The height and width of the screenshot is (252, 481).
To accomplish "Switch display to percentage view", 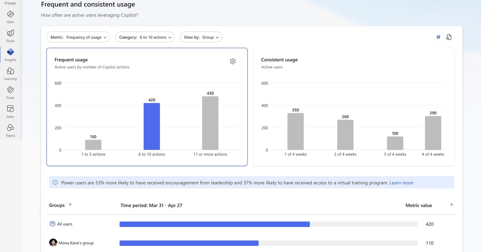I will pos(449,37).
